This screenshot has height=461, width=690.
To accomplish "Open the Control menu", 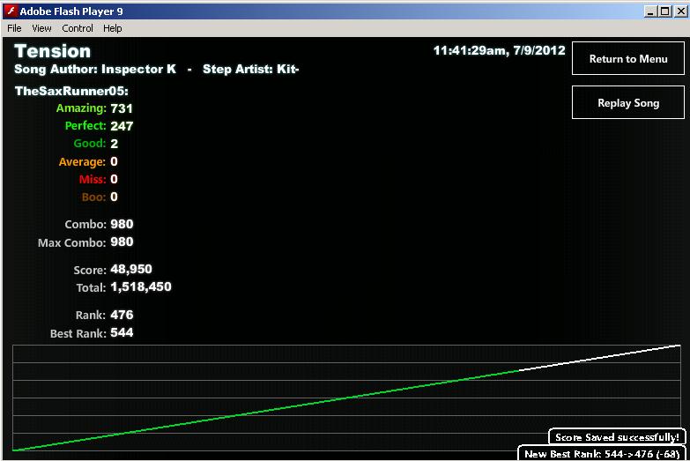I will pyautogui.click(x=78, y=28).
